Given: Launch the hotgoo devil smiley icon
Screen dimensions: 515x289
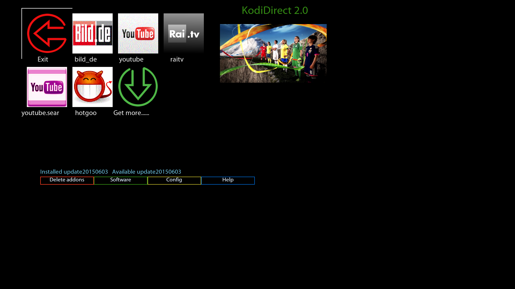Looking at the screenshot, I should click(x=93, y=87).
